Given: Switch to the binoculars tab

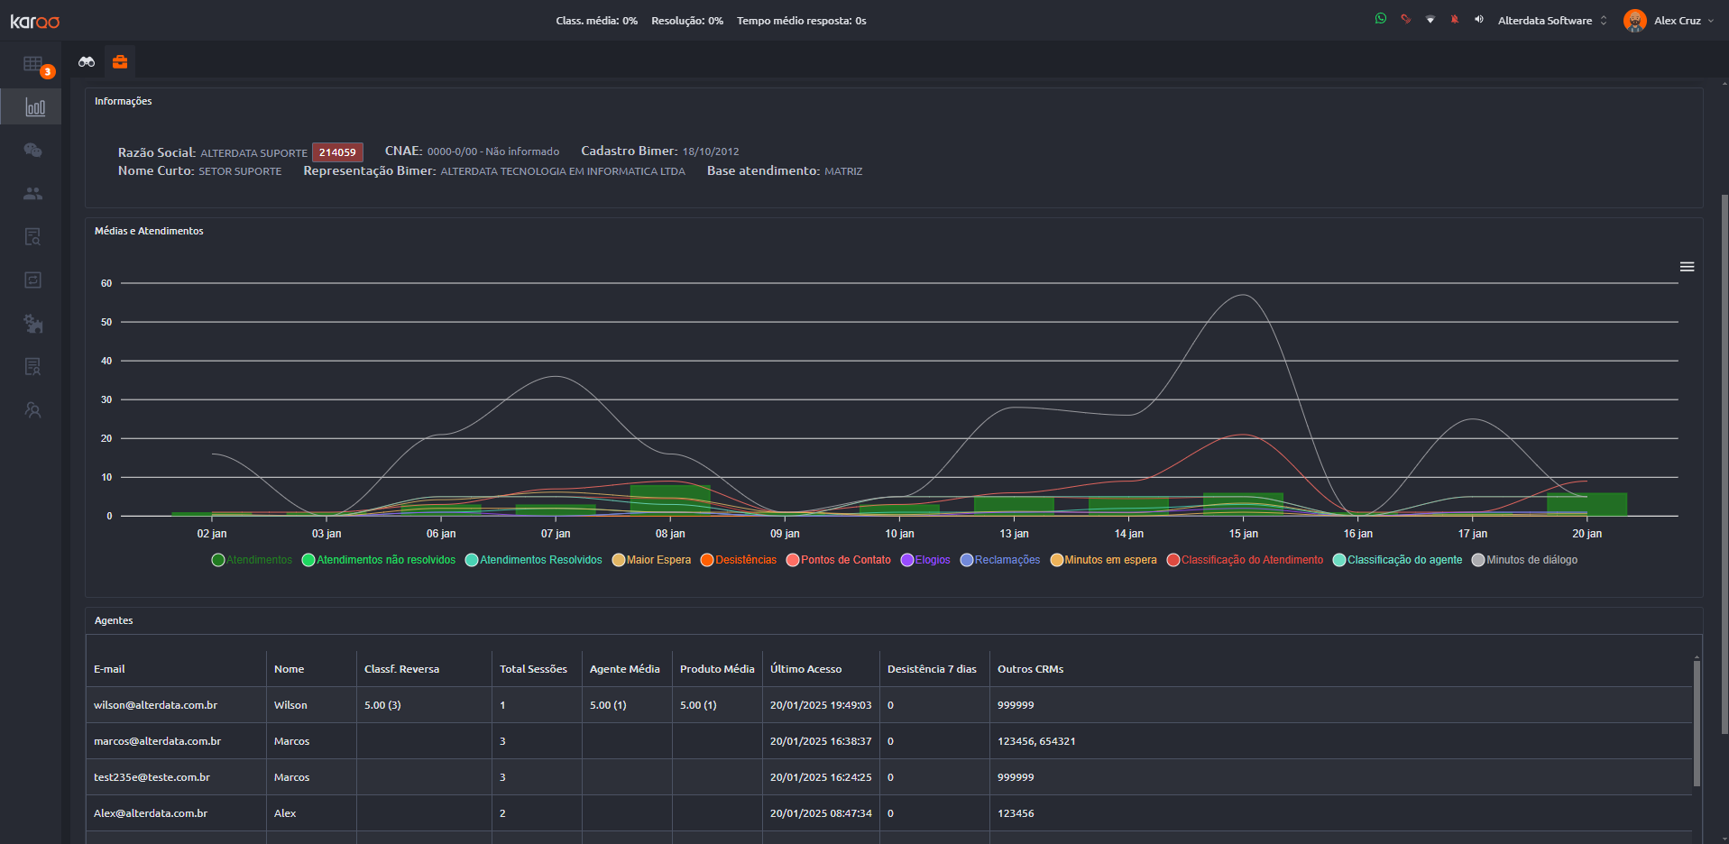Looking at the screenshot, I should (87, 62).
